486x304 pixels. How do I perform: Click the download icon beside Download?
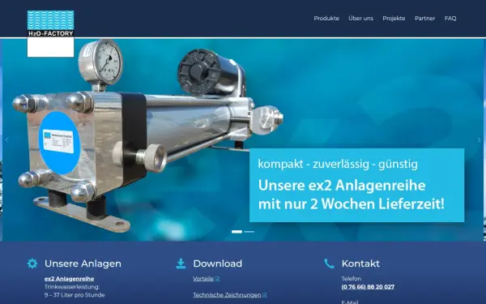[181, 263]
